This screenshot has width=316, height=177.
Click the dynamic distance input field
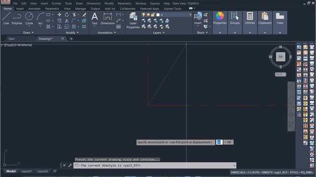click(219, 142)
